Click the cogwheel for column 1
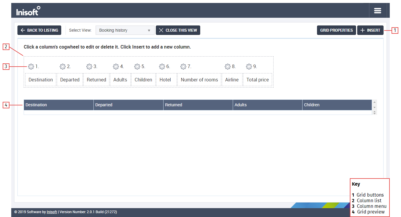Viewport: 401px width, 217px height. coord(31,67)
